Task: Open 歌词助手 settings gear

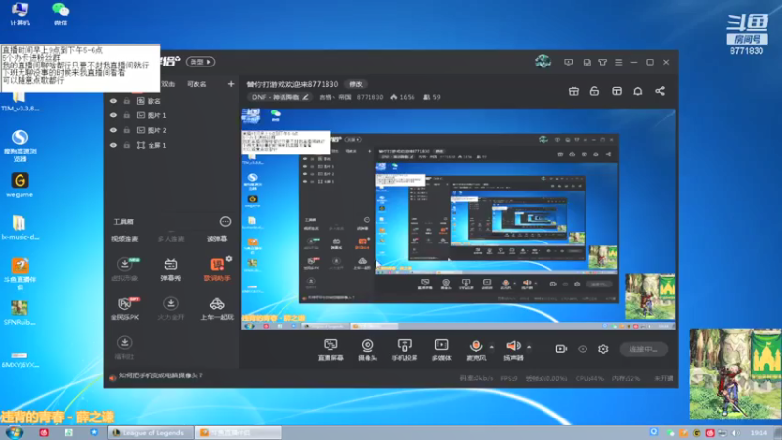Action: [x=229, y=258]
